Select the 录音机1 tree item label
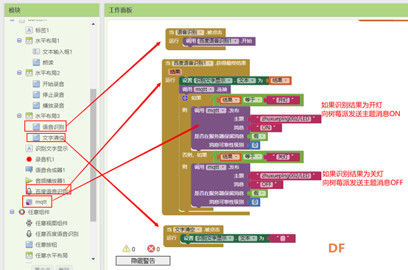The height and width of the screenshot is (270, 408). pyautogui.click(x=44, y=160)
